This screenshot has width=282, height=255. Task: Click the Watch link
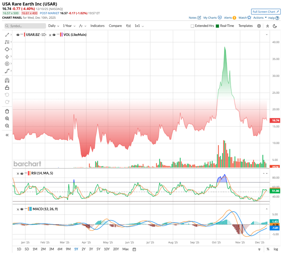(242, 18)
